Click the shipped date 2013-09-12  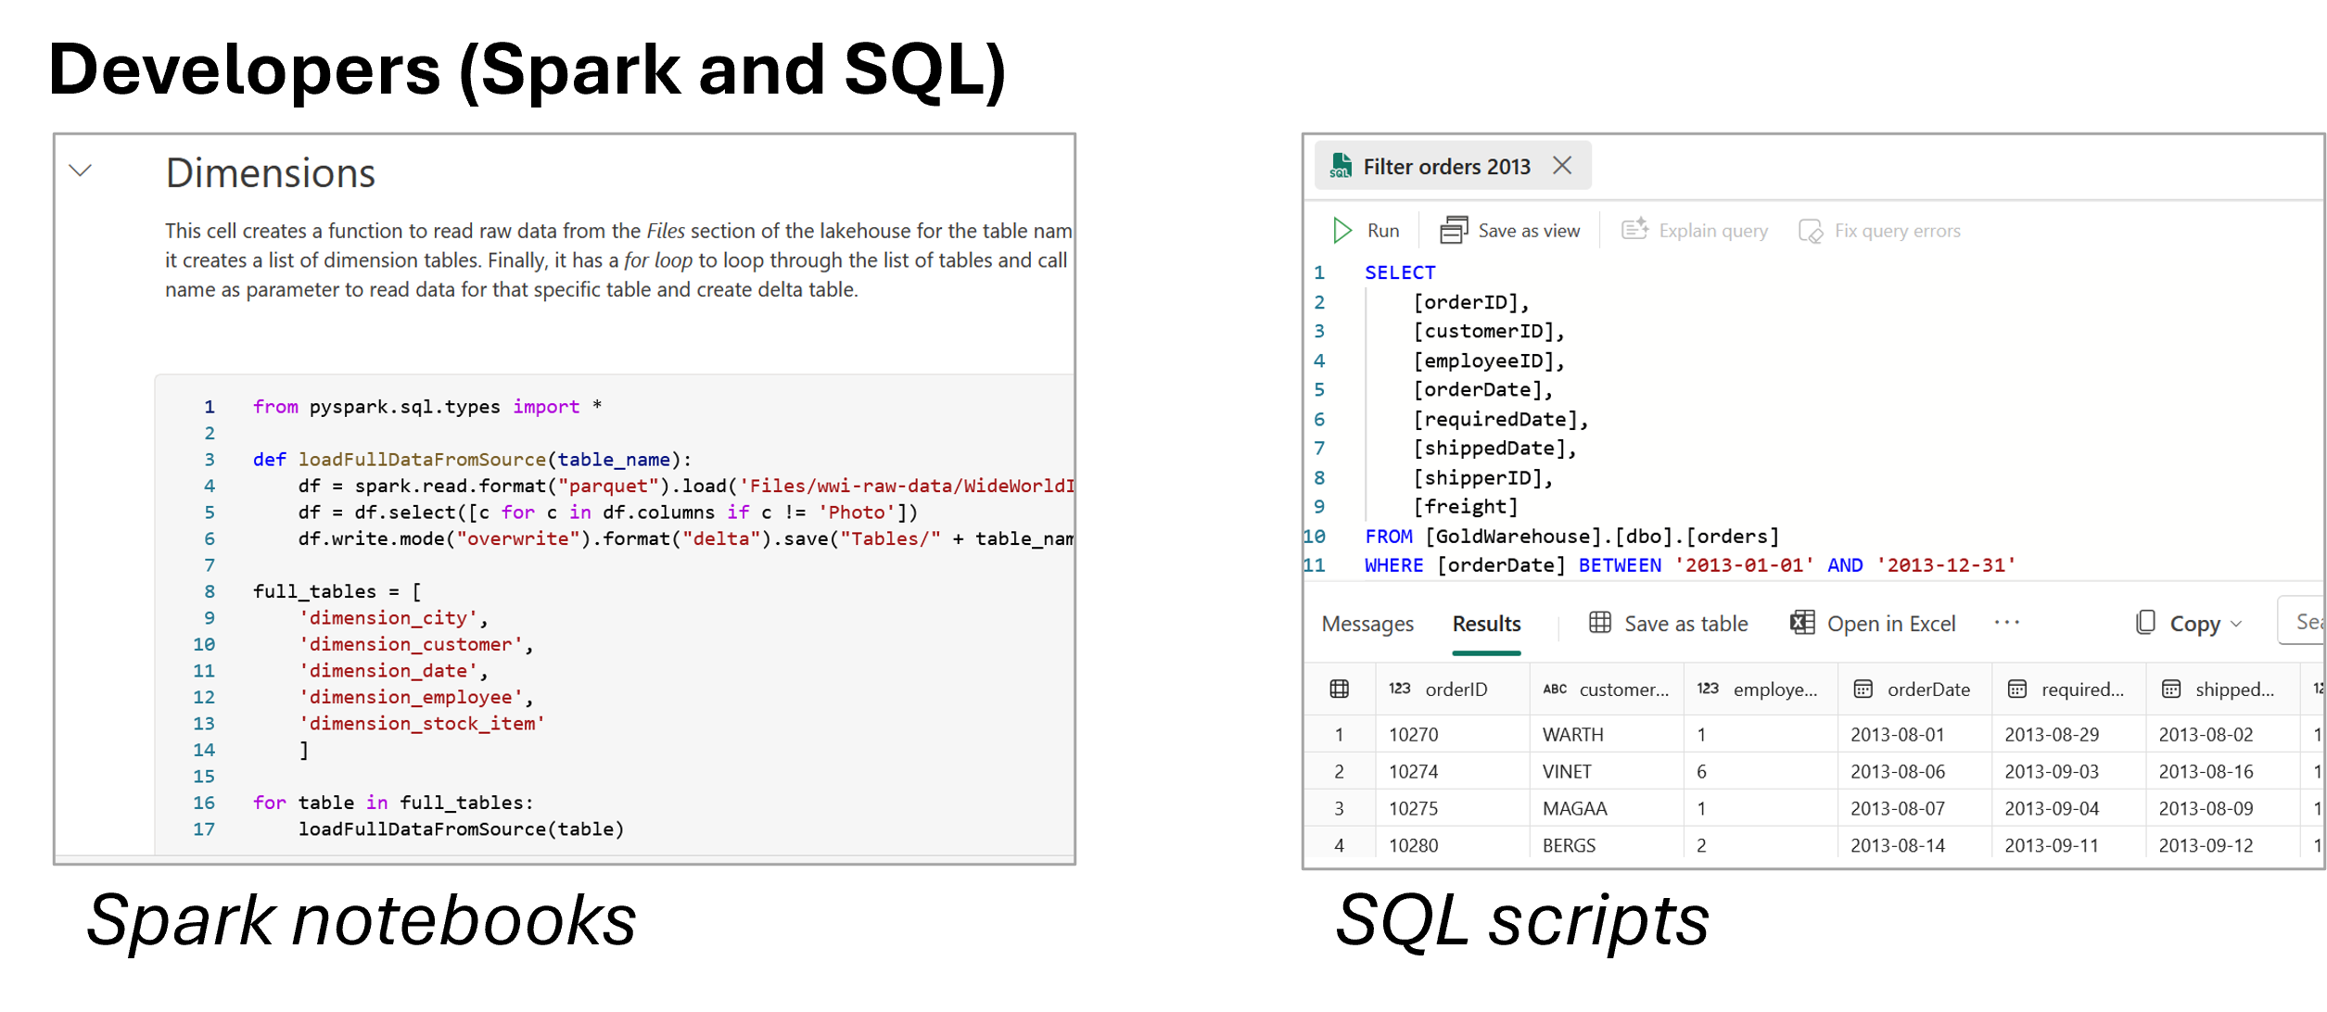(x=2206, y=845)
